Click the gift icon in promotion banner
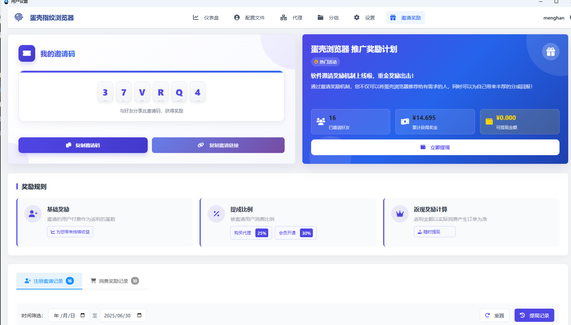This screenshot has width=571, height=325. tap(551, 52)
